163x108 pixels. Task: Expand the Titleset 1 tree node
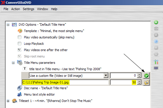8,101
